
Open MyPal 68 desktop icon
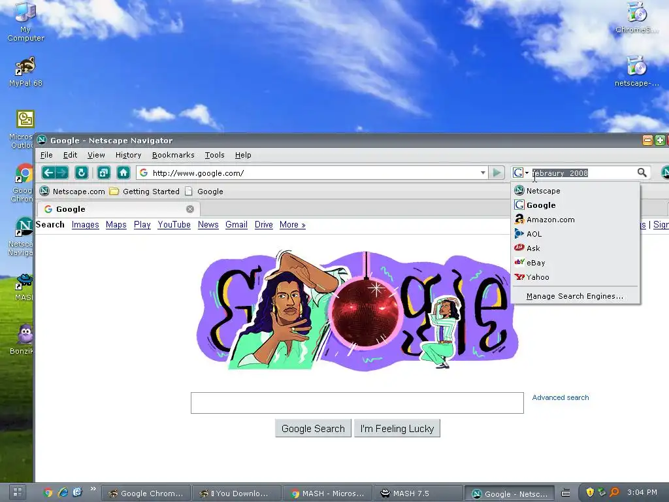click(x=25, y=72)
